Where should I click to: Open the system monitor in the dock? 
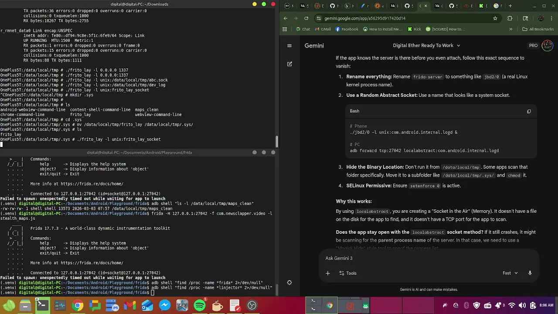point(60,305)
